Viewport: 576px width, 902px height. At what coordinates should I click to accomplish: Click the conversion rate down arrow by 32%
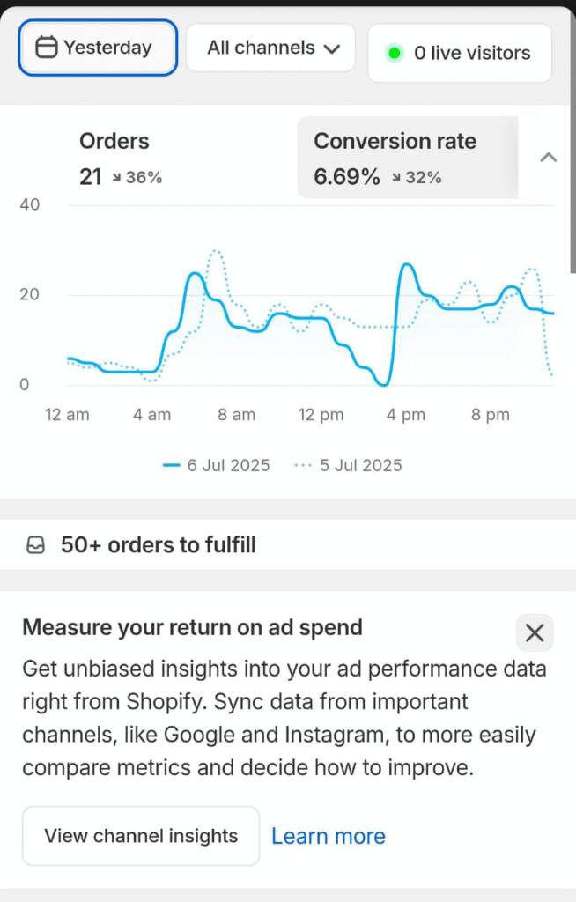[x=396, y=178]
